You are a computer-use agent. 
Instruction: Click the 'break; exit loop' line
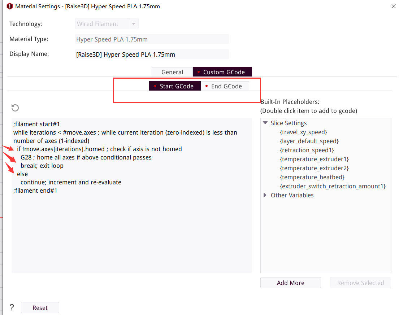point(42,166)
